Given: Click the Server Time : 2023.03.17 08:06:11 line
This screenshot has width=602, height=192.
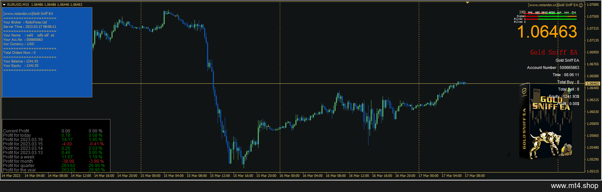Looking at the screenshot, I should point(30,27).
